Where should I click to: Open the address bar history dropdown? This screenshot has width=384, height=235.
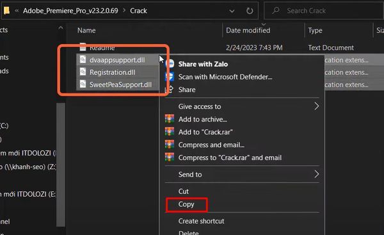pyautogui.click(x=232, y=11)
